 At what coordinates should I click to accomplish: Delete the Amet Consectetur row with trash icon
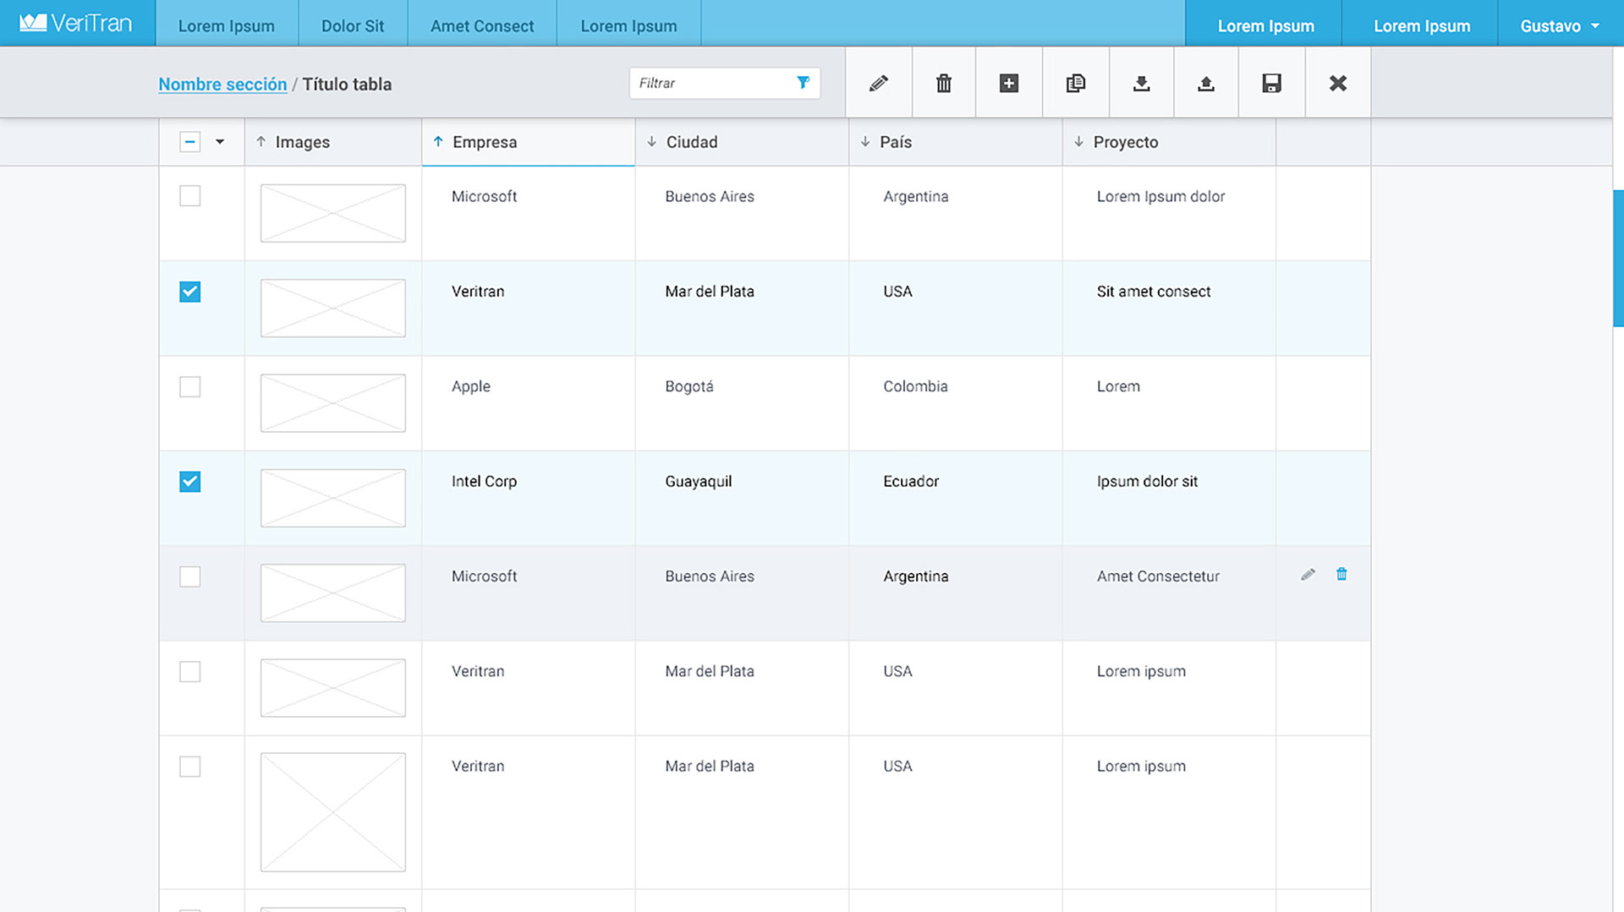(x=1341, y=575)
